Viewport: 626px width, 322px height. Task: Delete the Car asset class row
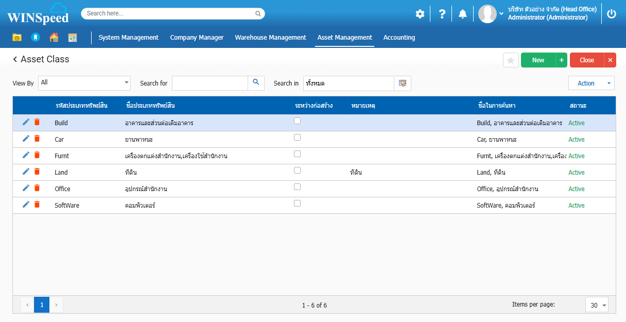click(37, 139)
